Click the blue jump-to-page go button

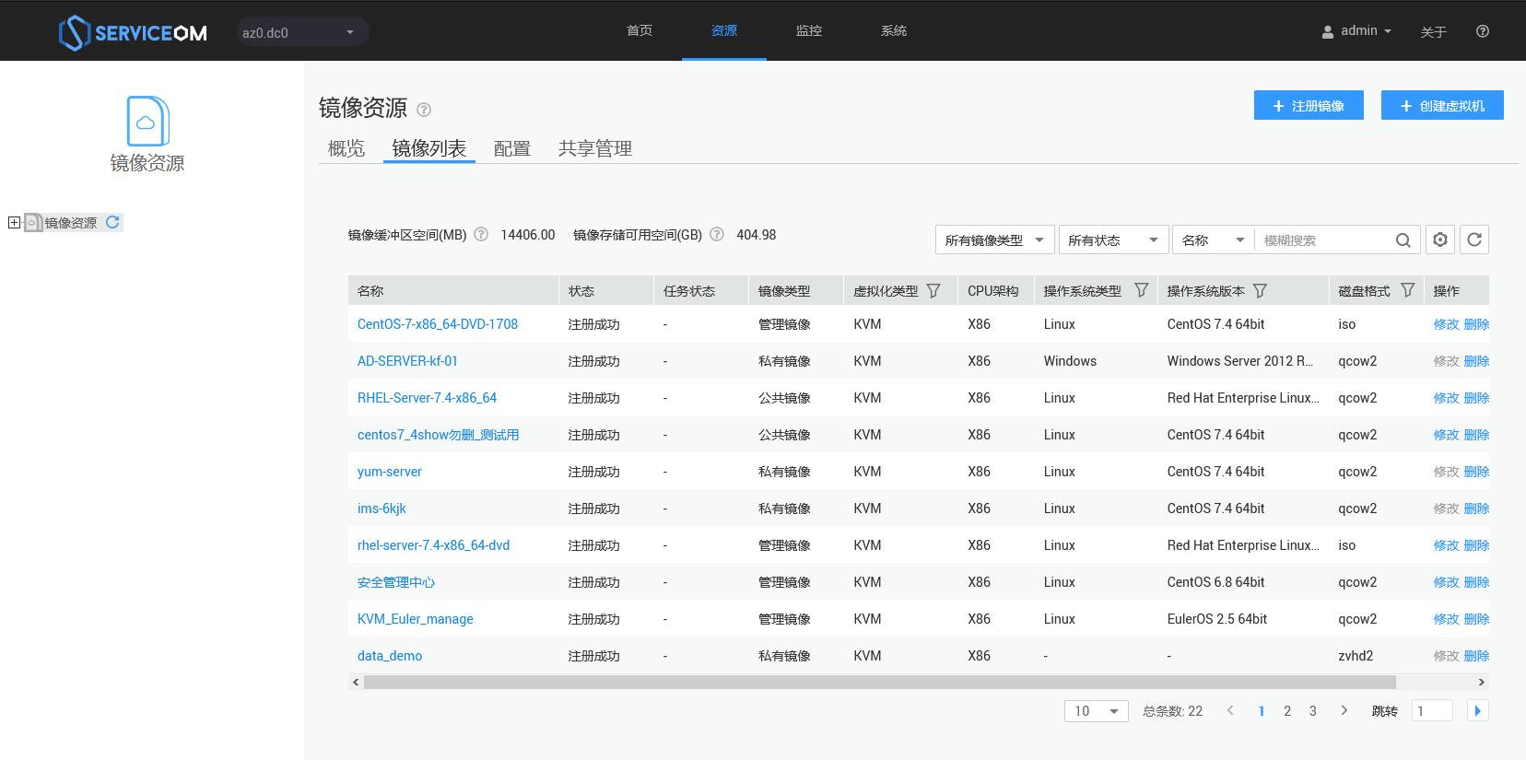[1477, 710]
